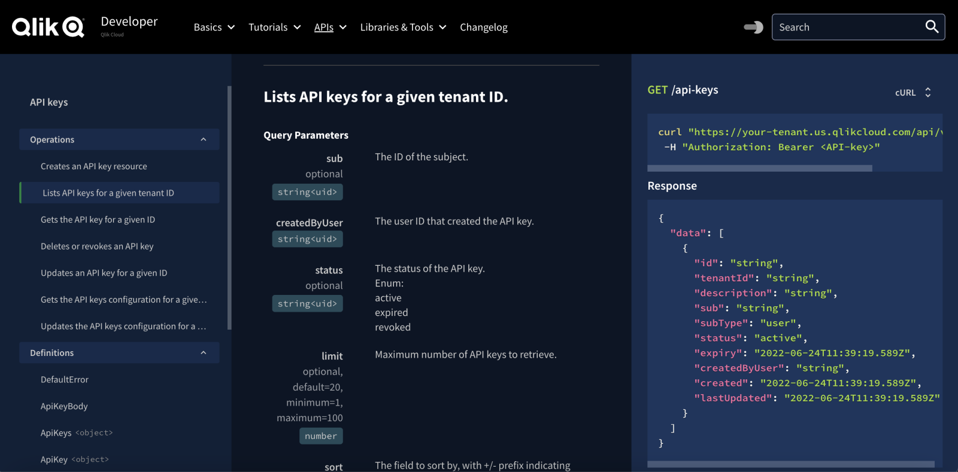Open the APIs navigation menu
This screenshot has height=472, width=958.
[330, 28]
